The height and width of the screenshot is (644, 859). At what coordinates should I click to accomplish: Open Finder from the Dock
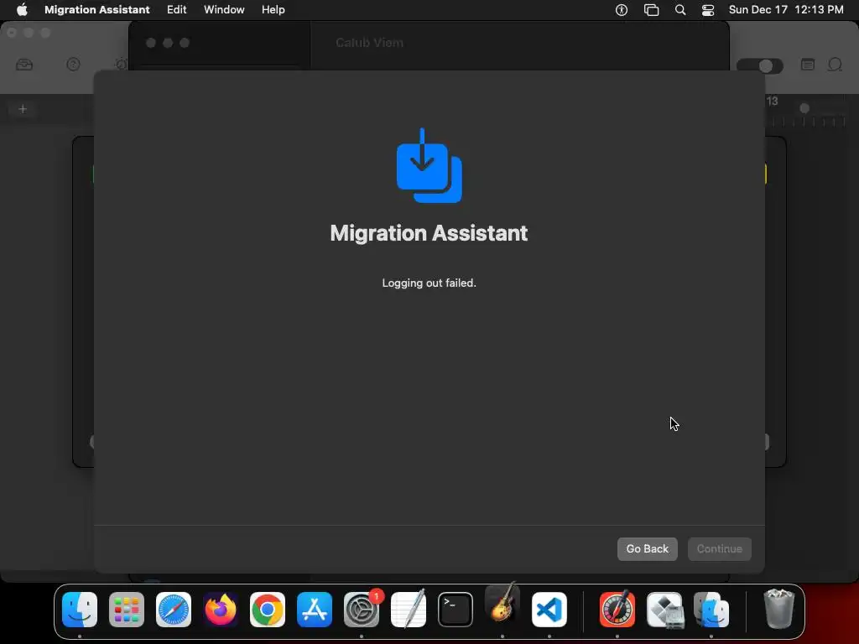click(80, 610)
